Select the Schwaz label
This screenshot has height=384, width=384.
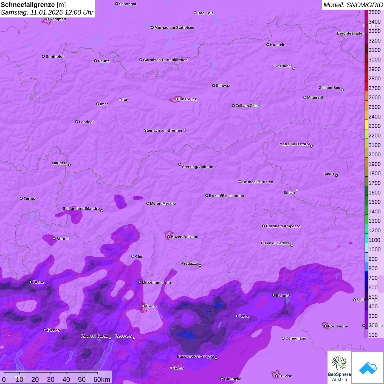pos(223,86)
